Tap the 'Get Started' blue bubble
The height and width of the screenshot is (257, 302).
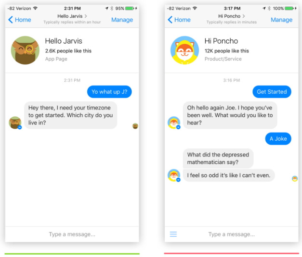pyautogui.click(x=272, y=92)
